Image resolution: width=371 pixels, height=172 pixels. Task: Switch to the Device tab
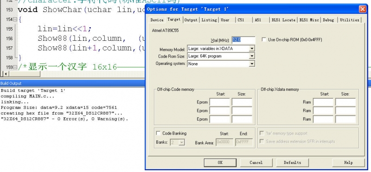coord(157,20)
